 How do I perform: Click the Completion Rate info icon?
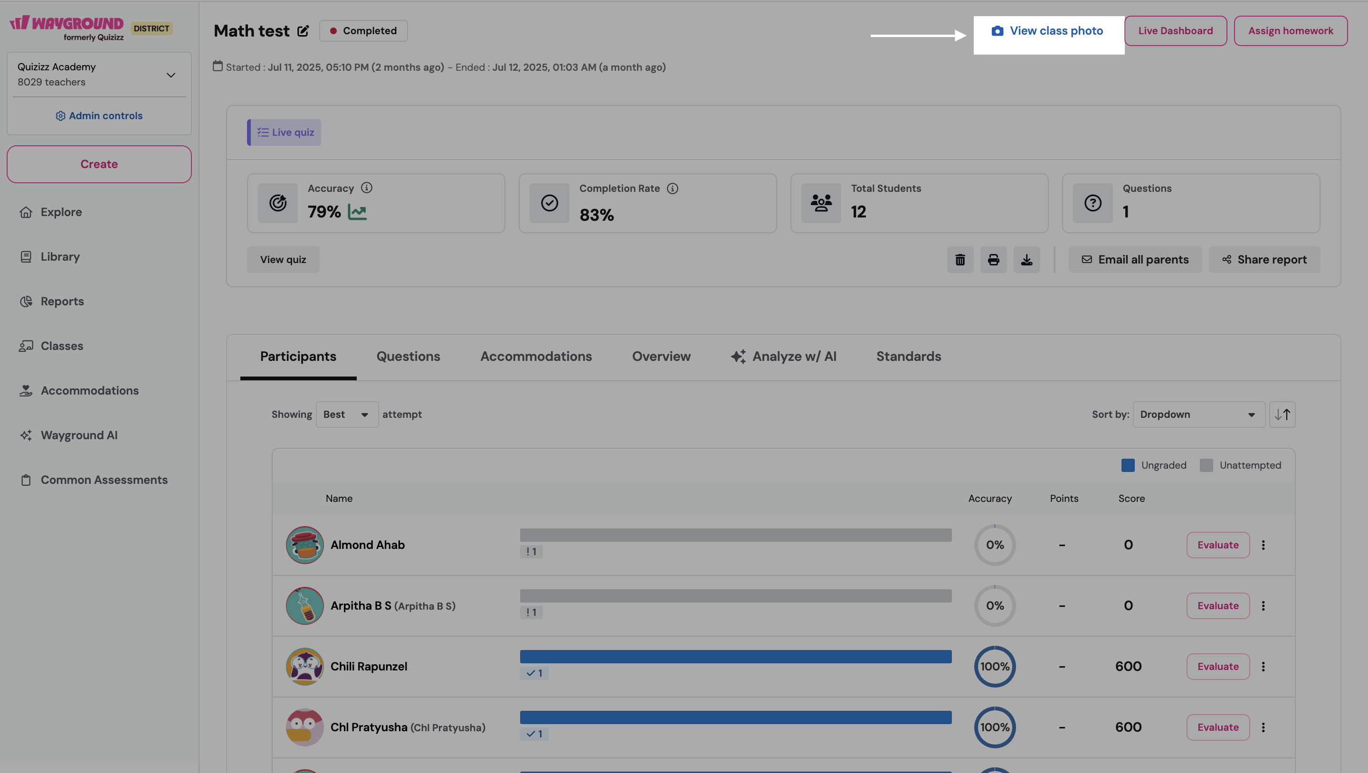[672, 189]
